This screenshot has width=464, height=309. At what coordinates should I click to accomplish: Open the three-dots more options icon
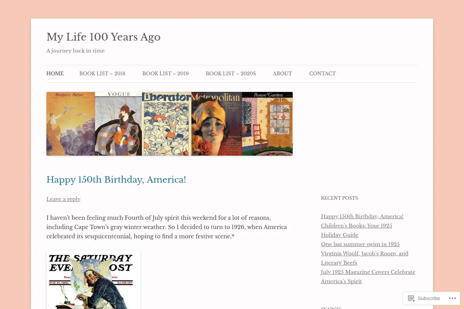(x=452, y=298)
